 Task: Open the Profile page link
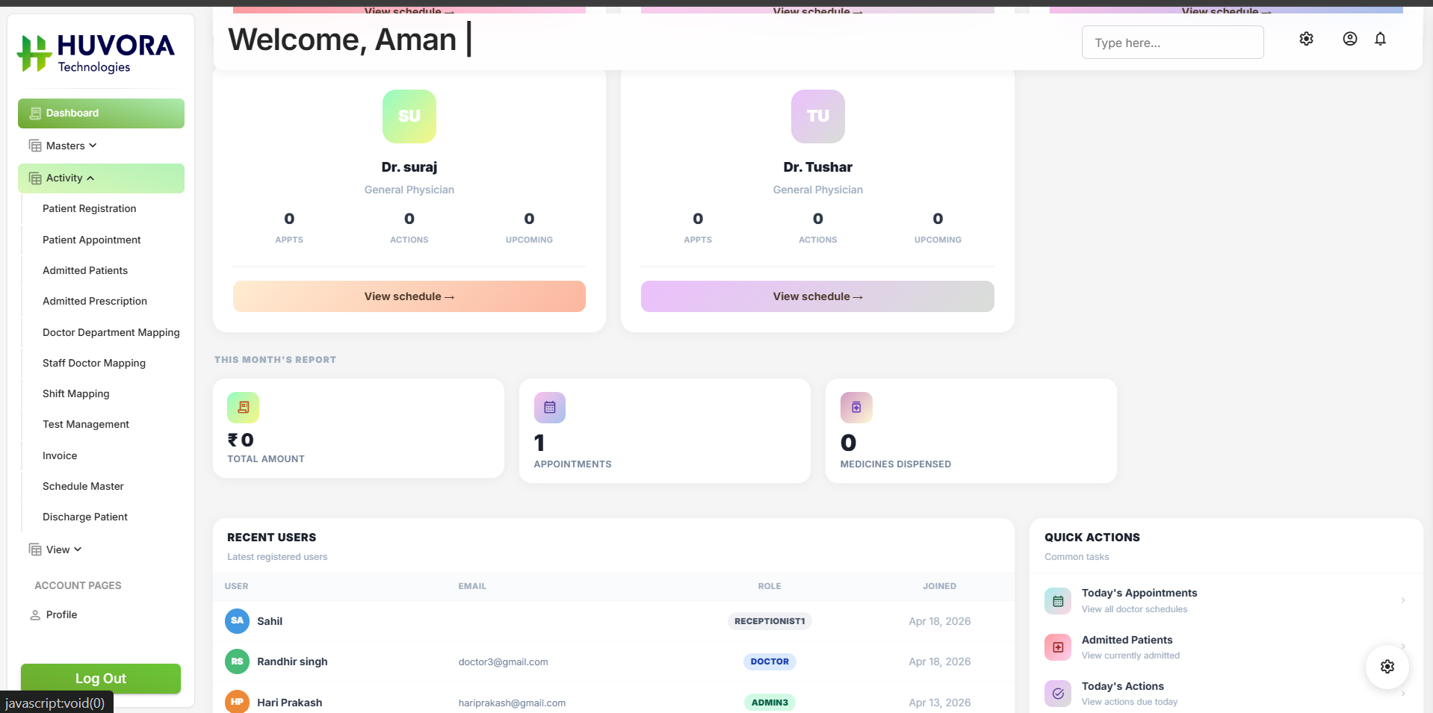62,614
